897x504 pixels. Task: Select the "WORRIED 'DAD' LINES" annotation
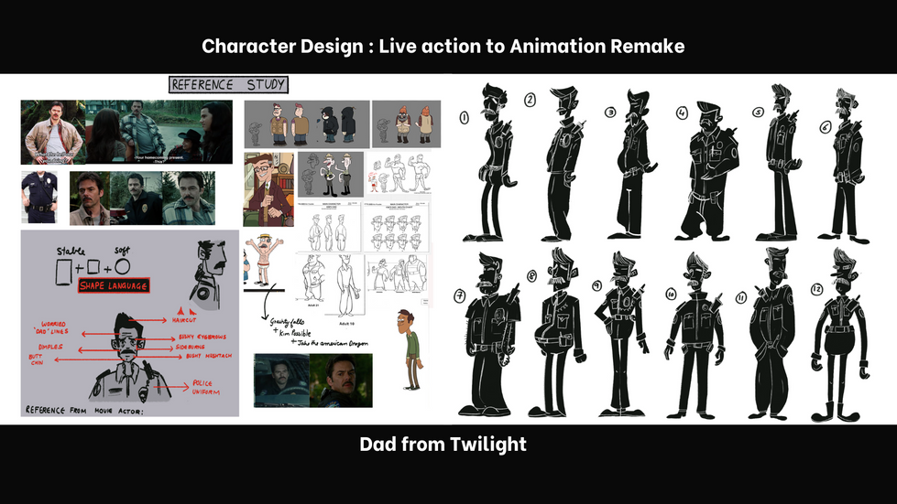tap(51, 327)
